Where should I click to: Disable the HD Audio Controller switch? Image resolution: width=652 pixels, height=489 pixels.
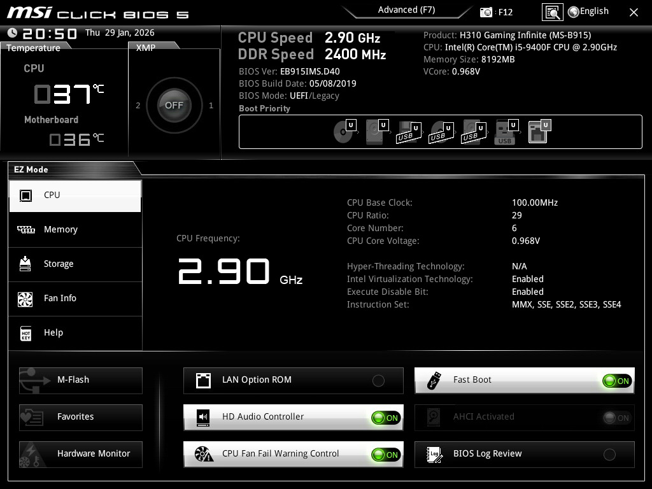(x=386, y=418)
